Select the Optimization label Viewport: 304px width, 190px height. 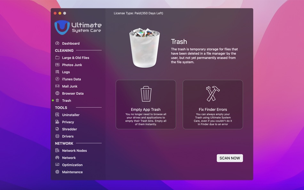[72, 165]
